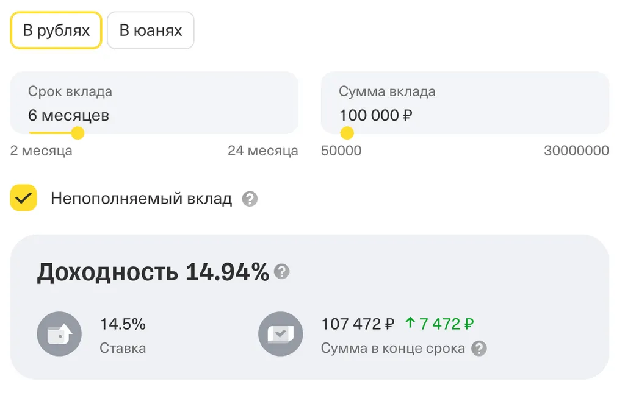Image resolution: width=625 pixels, height=401 pixels.
Task: Click the «30000000» maximum amount label
Action: 576,151
